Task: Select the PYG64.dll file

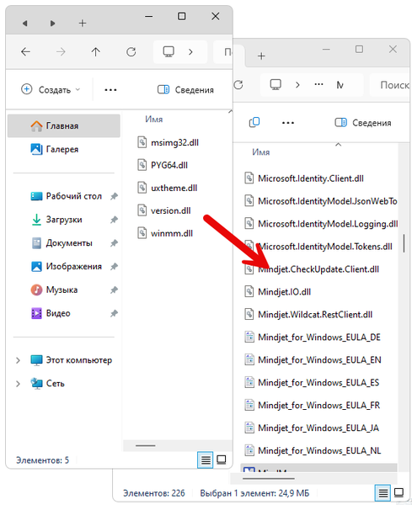Action: pyautogui.click(x=163, y=165)
